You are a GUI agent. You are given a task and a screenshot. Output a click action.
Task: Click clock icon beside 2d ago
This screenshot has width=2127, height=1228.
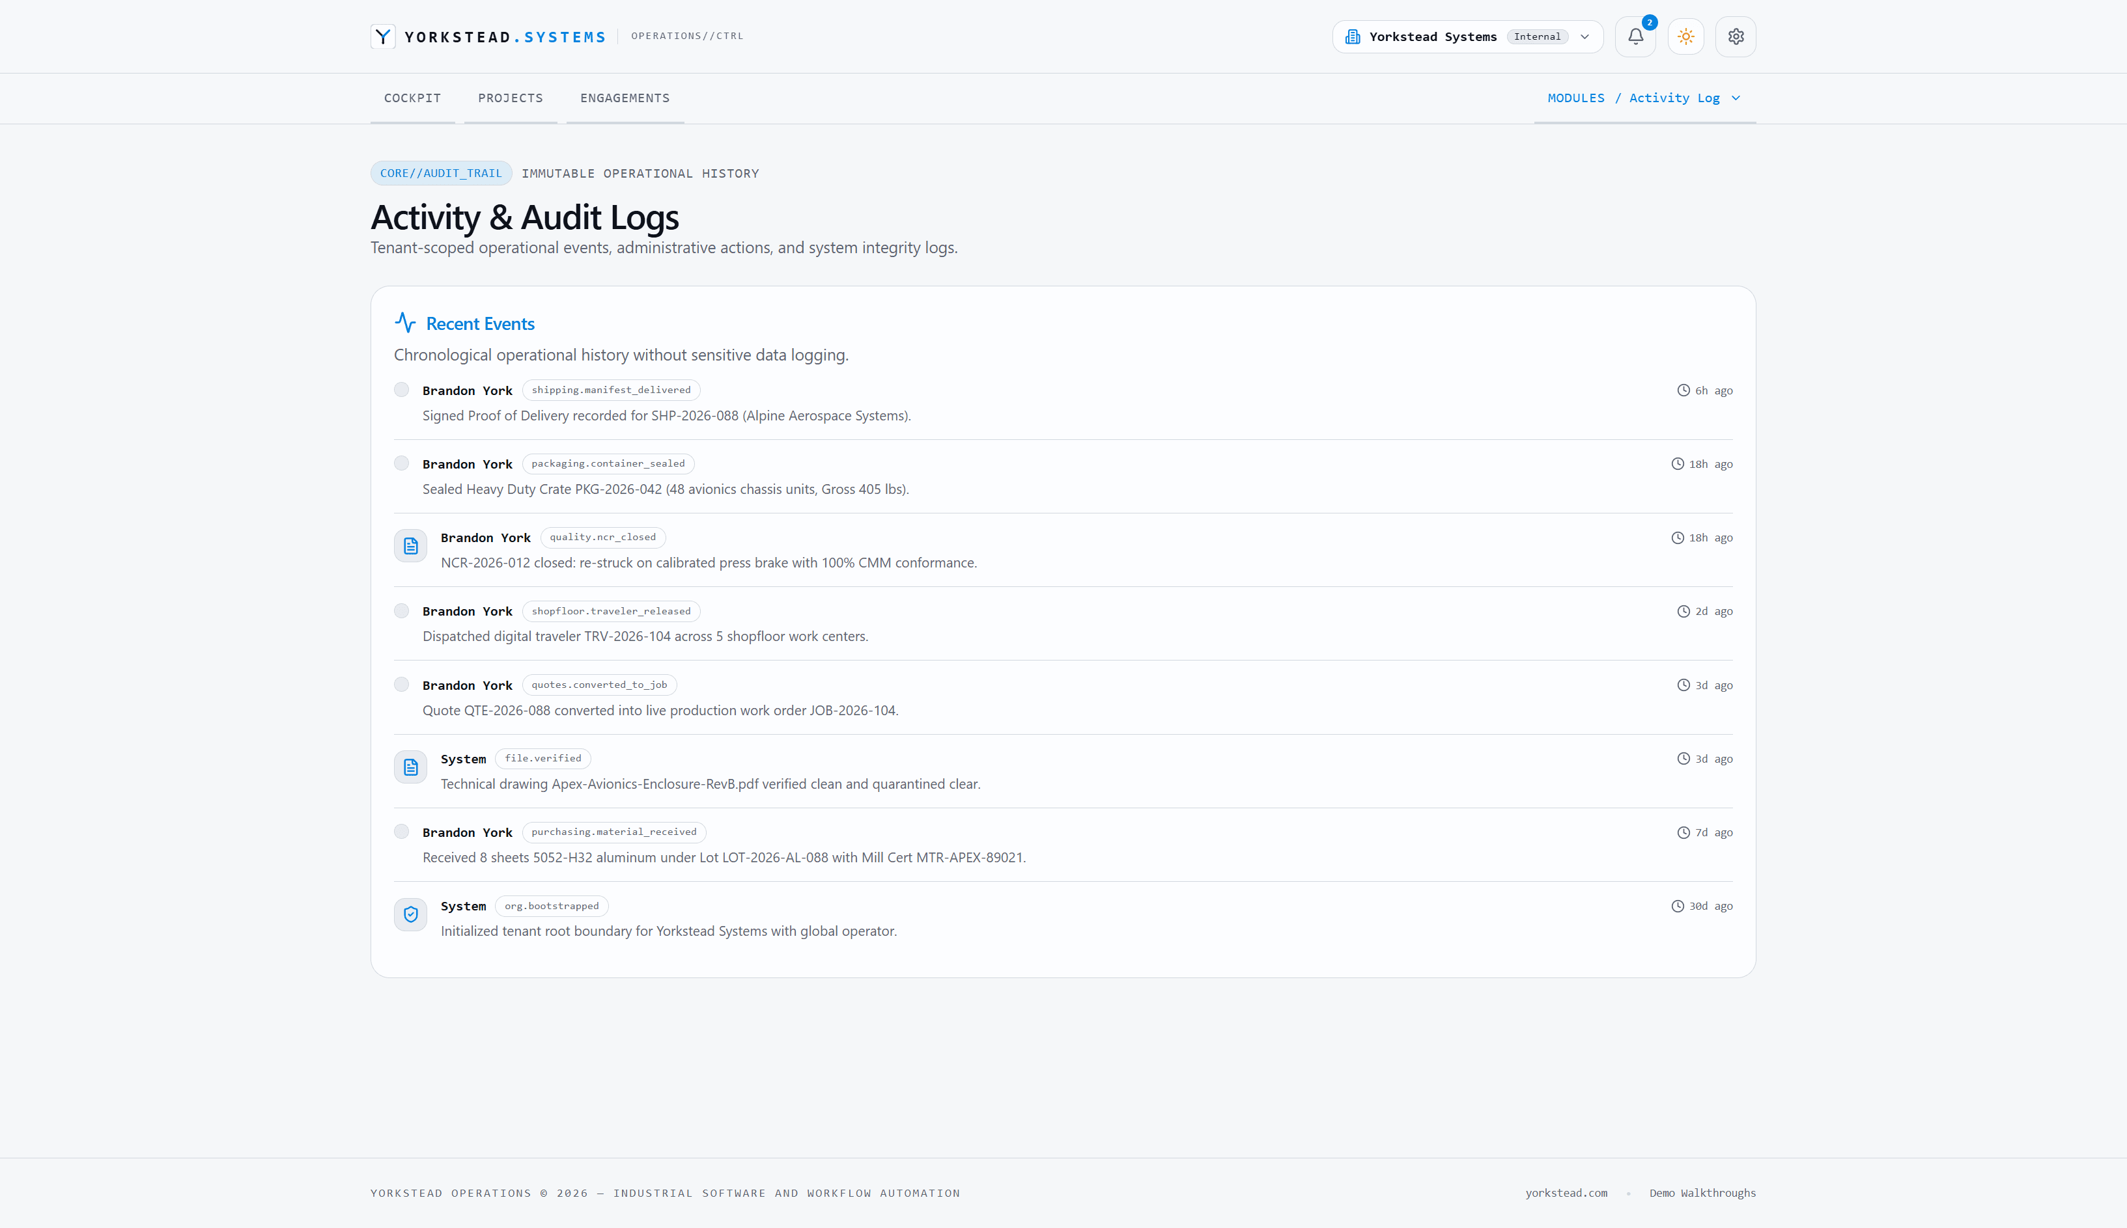(x=1683, y=612)
